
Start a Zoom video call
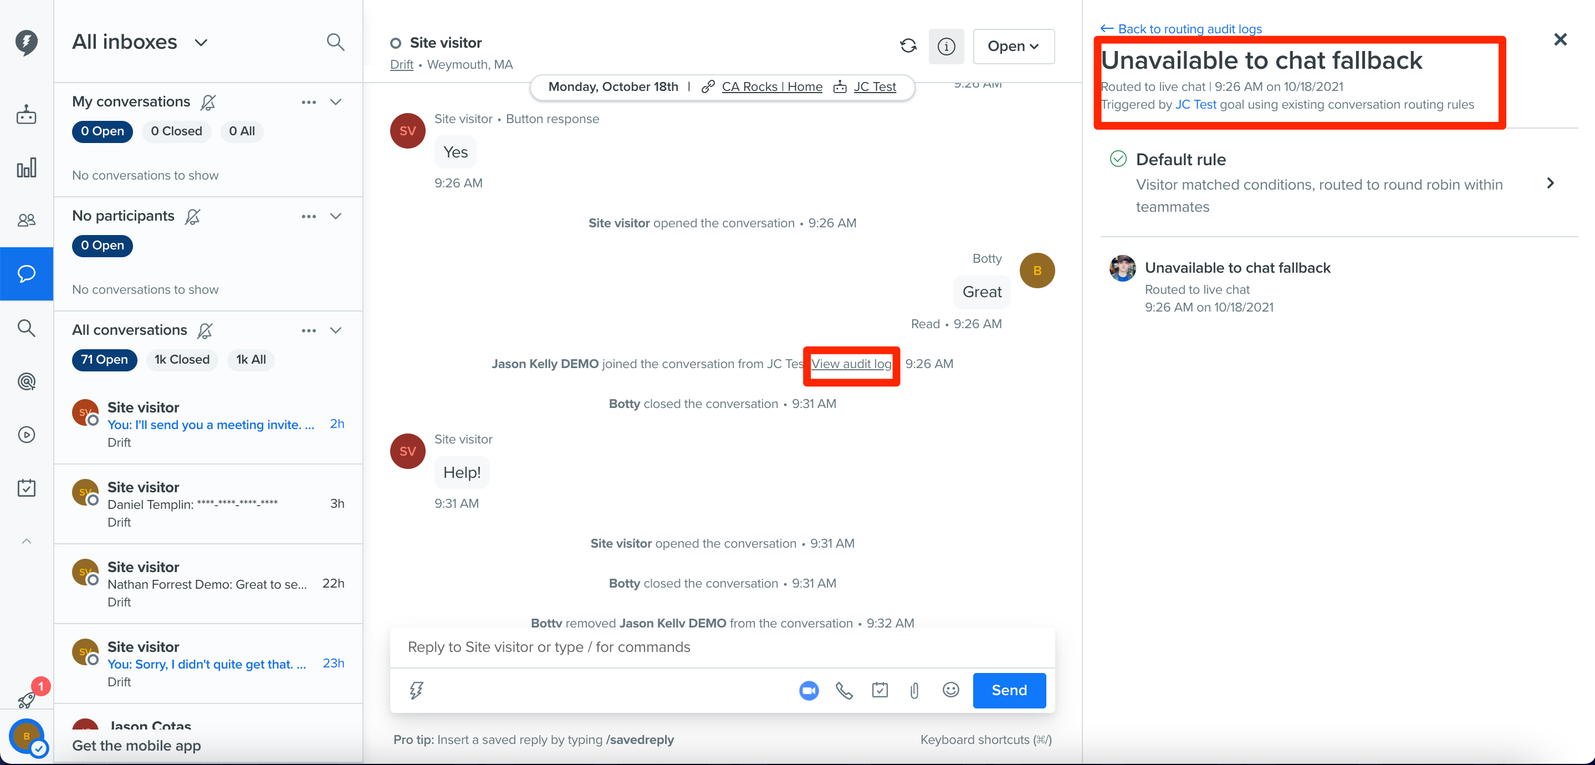pyautogui.click(x=808, y=690)
